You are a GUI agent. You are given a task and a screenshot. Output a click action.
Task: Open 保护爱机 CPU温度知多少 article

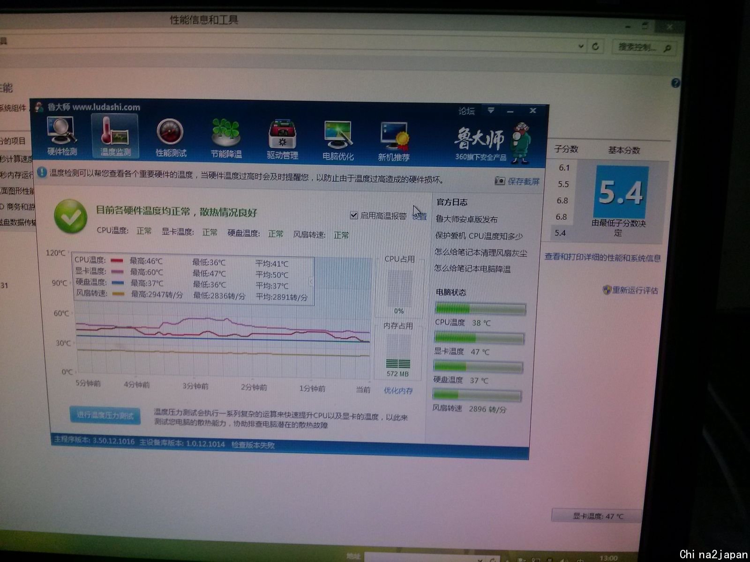click(x=479, y=236)
